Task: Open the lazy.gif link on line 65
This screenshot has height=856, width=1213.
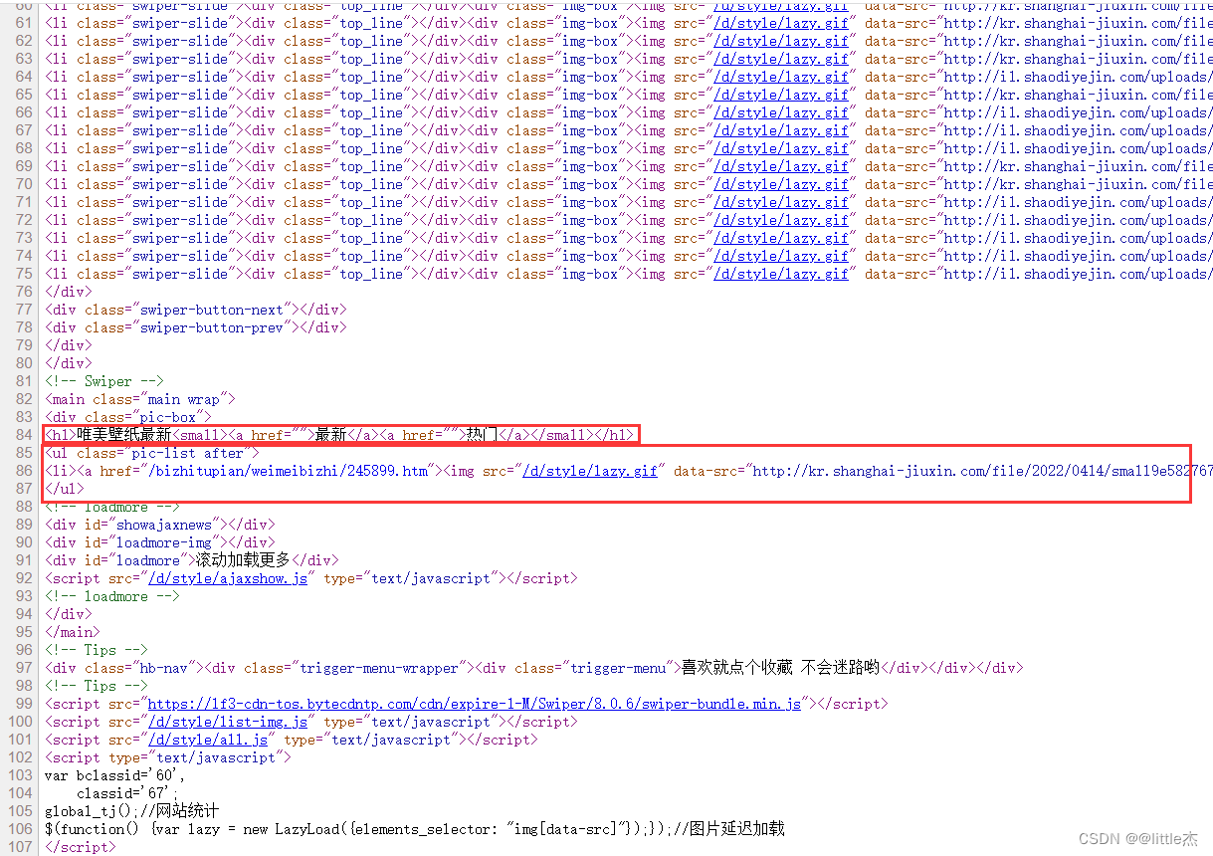Action: click(781, 95)
